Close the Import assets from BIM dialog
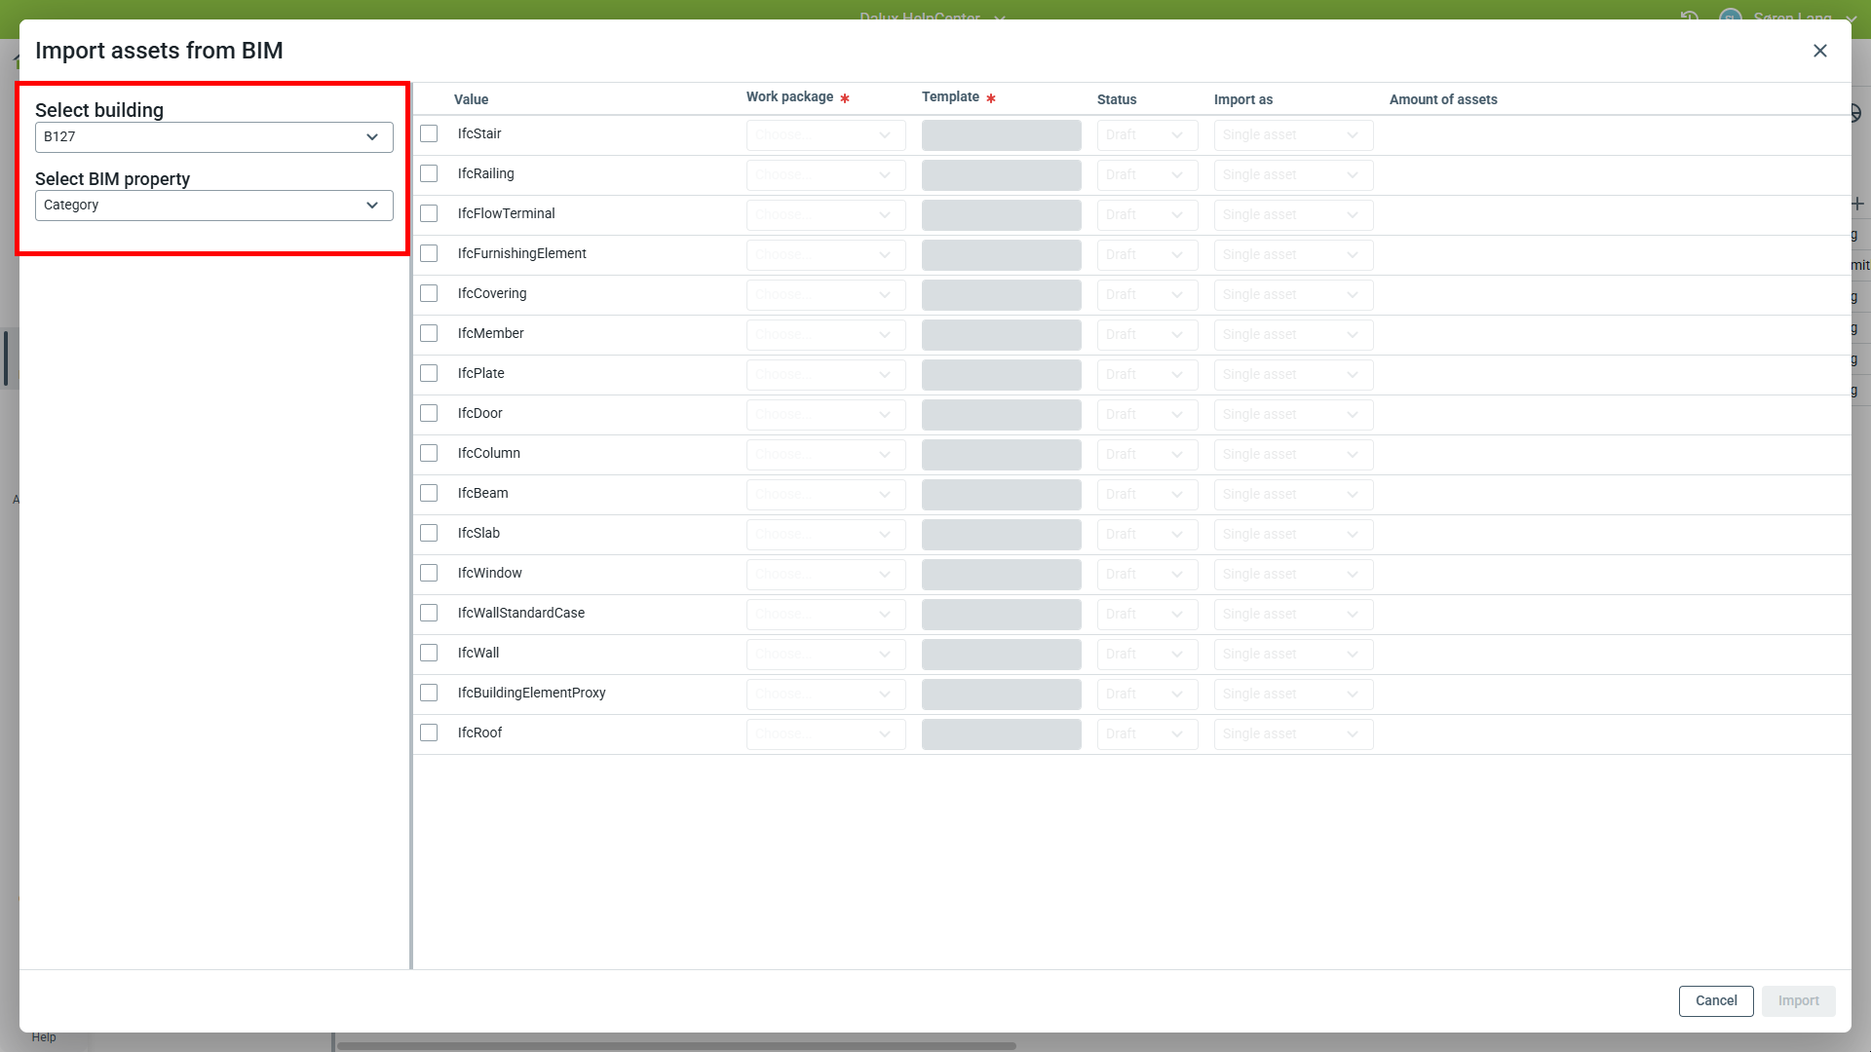Screen dimensions: 1871x1052 point(1819,51)
